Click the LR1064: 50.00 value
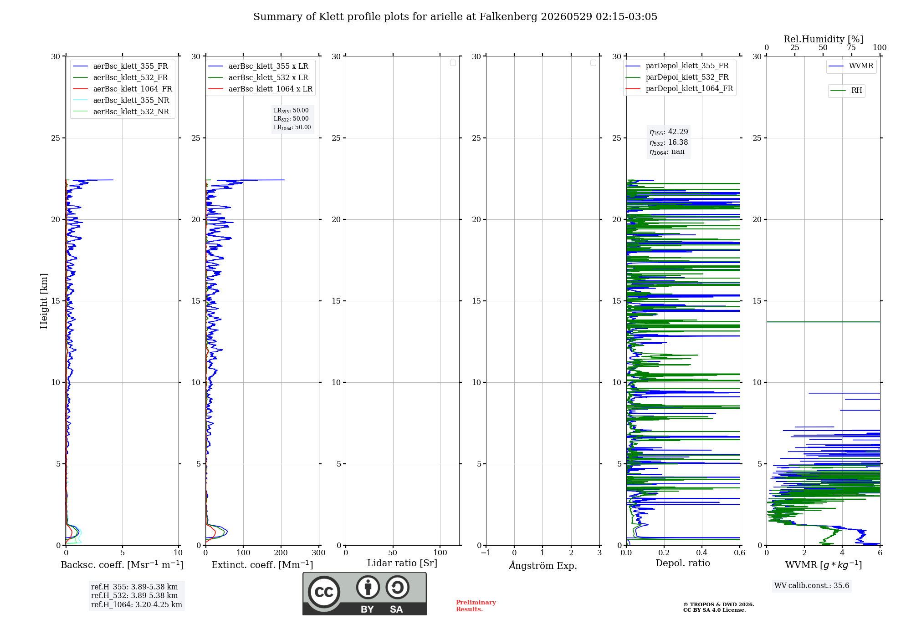The width and height of the screenshot is (911, 619). pos(292,127)
